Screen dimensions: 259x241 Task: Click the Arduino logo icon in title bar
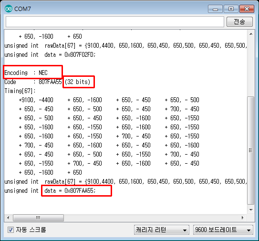click(9, 9)
